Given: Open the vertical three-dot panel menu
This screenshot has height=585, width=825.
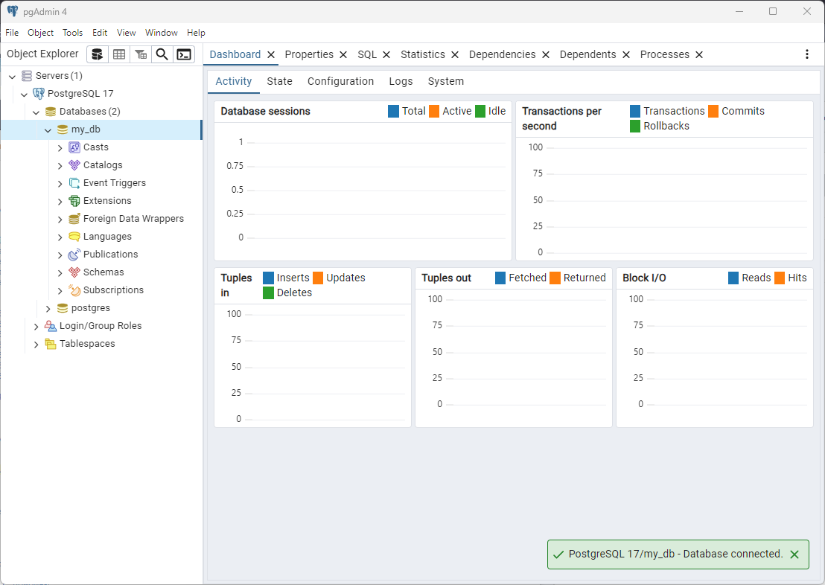Looking at the screenshot, I should (806, 54).
